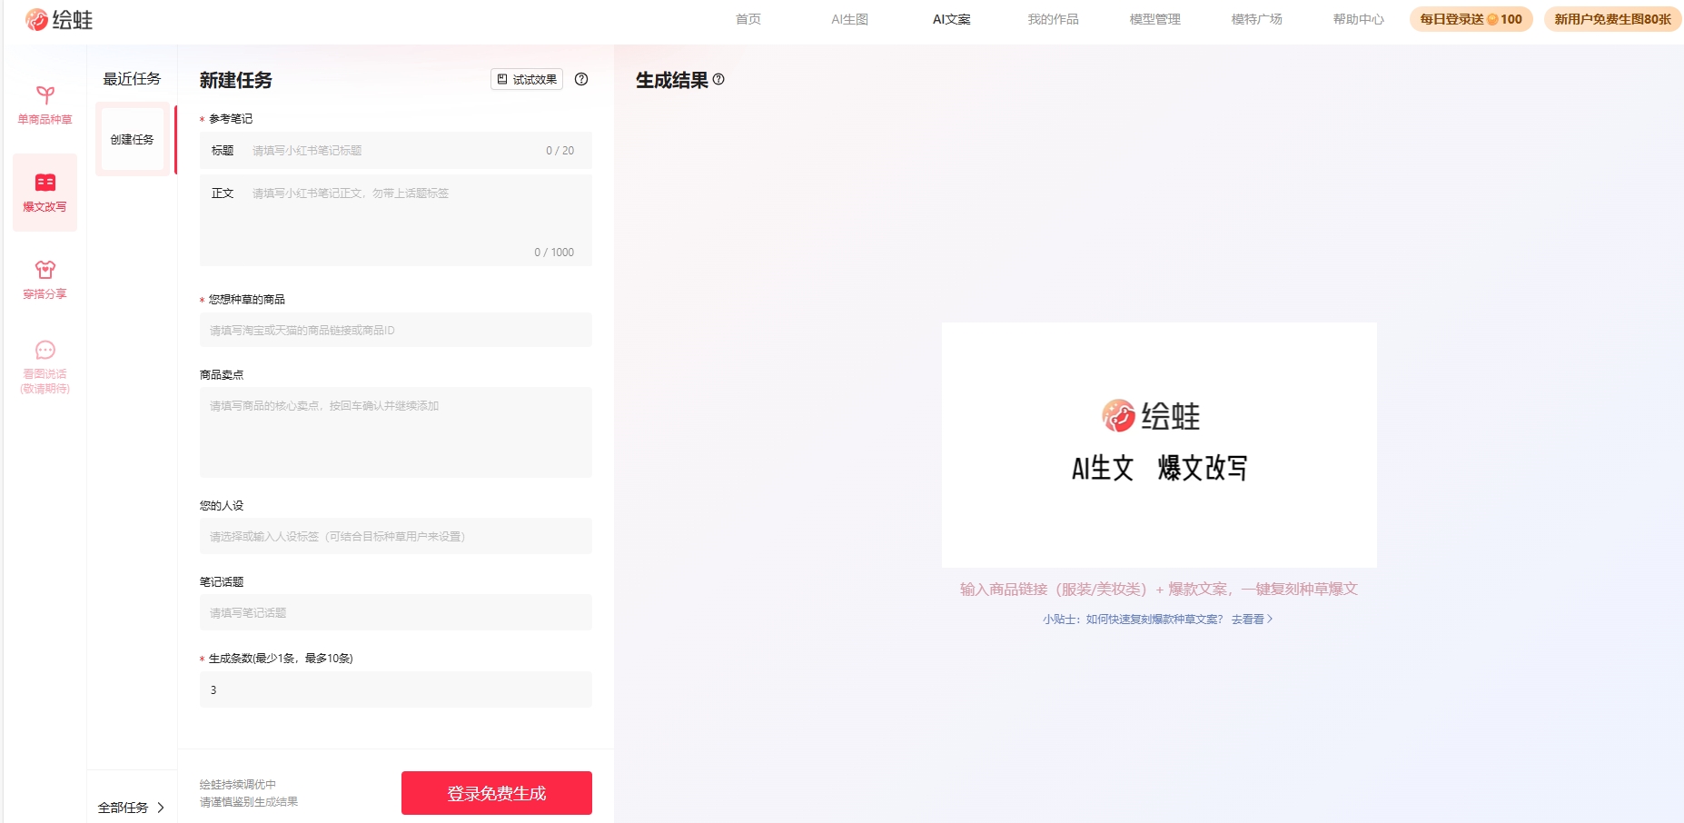Click the 登录免费生成 button

click(497, 793)
